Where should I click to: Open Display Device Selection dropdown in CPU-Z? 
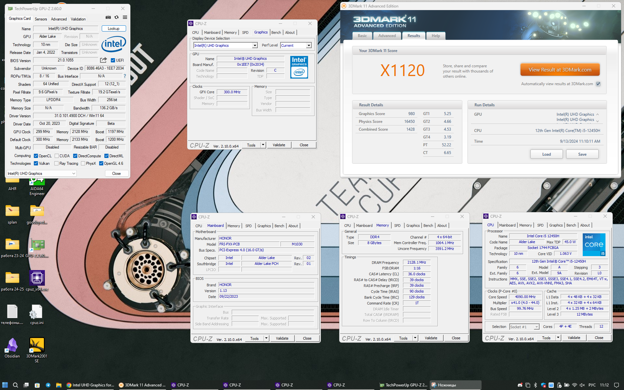[226, 45]
